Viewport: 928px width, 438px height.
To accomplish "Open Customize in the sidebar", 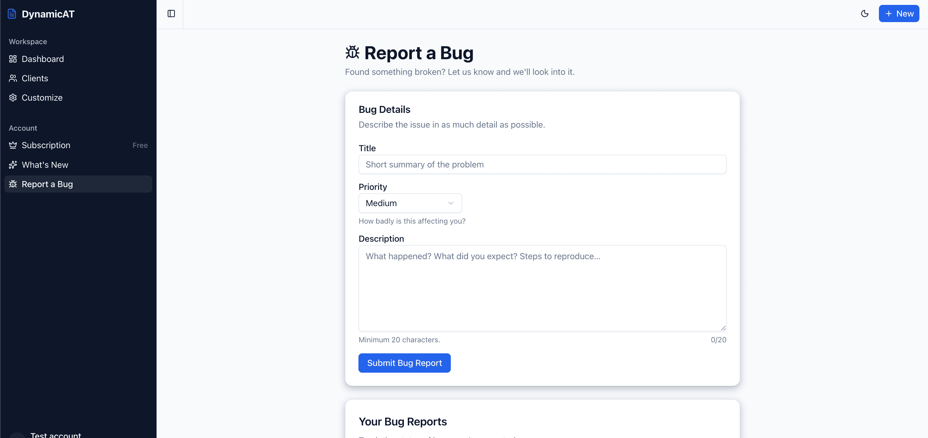I will click(78, 98).
